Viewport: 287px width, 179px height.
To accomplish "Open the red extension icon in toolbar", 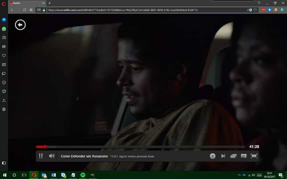I will 263,10.
